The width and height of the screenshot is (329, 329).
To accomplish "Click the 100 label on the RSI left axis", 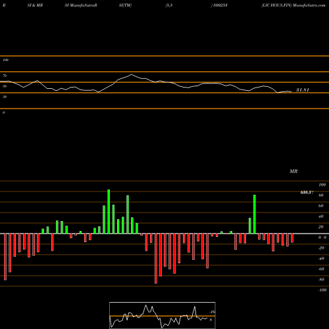I will (x=5, y=60).
